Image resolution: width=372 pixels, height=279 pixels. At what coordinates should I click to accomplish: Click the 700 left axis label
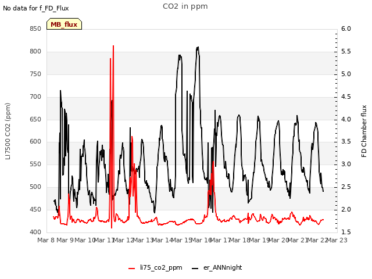pyautogui.click(x=35, y=97)
